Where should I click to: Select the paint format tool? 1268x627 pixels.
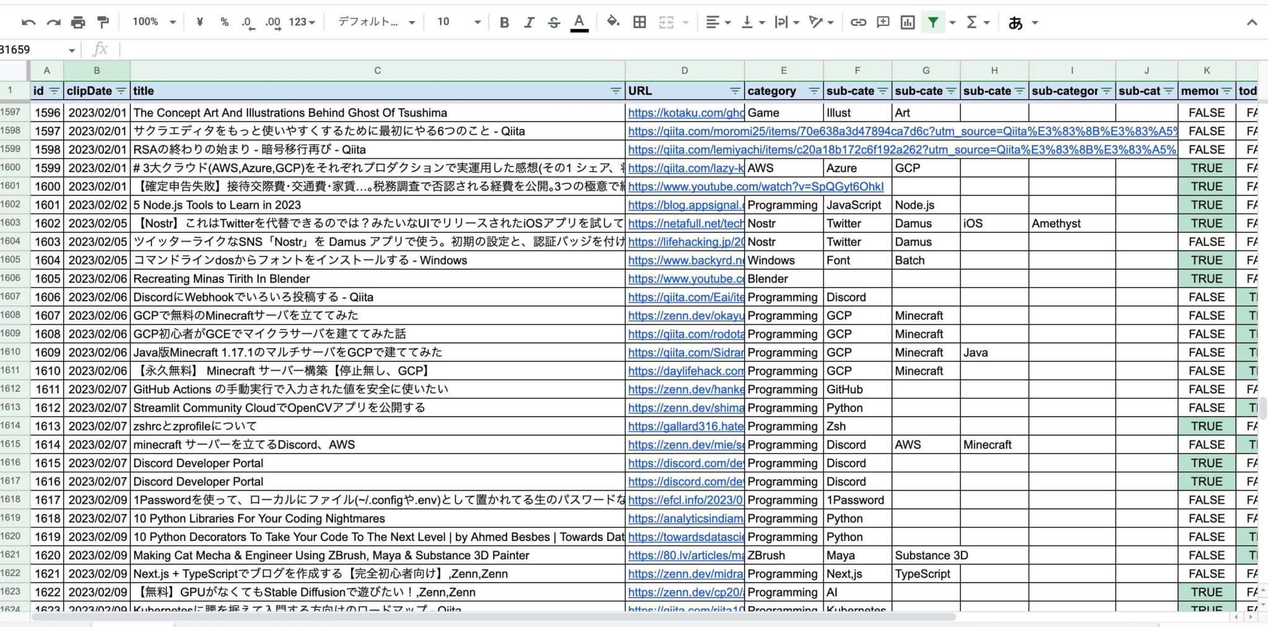(x=103, y=22)
